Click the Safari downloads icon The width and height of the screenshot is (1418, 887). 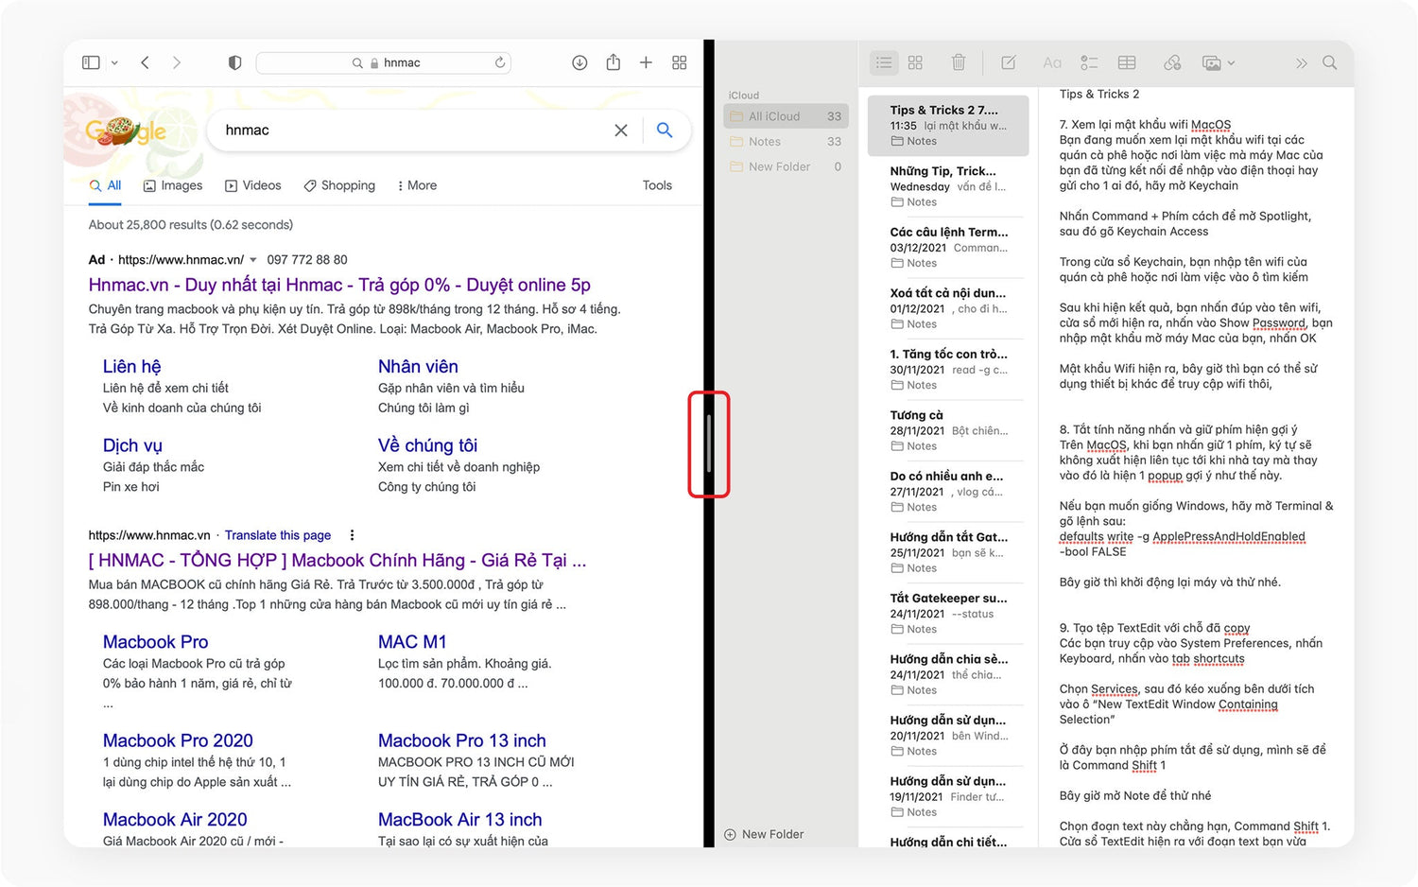(x=579, y=62)
